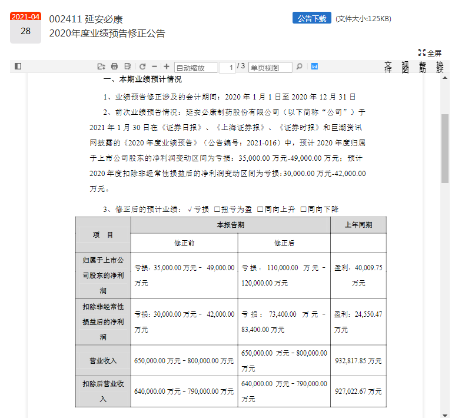Viewport: 455px width, 418px height.
Task: Zoom out with the minus icon
Action: (x=154, y=67)
